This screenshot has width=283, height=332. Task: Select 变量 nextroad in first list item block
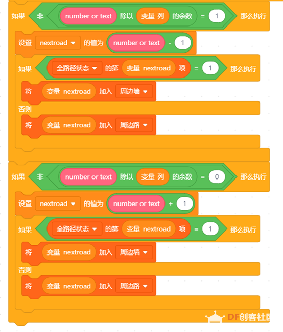149,68
